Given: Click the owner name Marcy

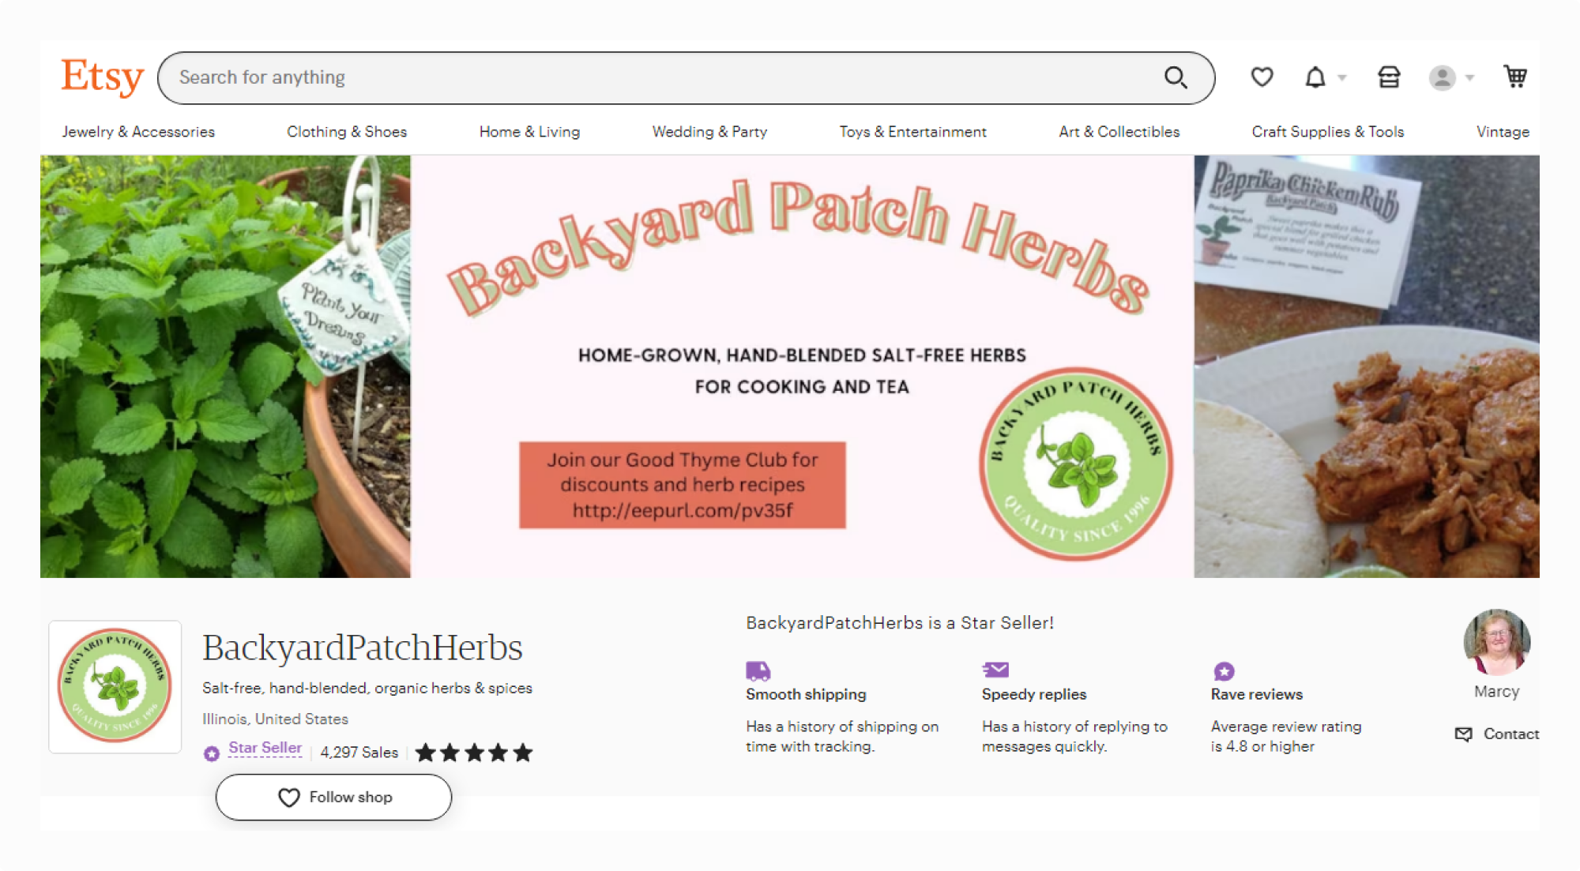Looking at the screenshot, I should 1496,692.
